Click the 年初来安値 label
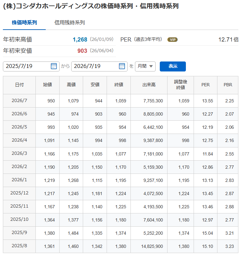Screen dimensions: 240x254 pyautogui.click(x=17, y=51)
